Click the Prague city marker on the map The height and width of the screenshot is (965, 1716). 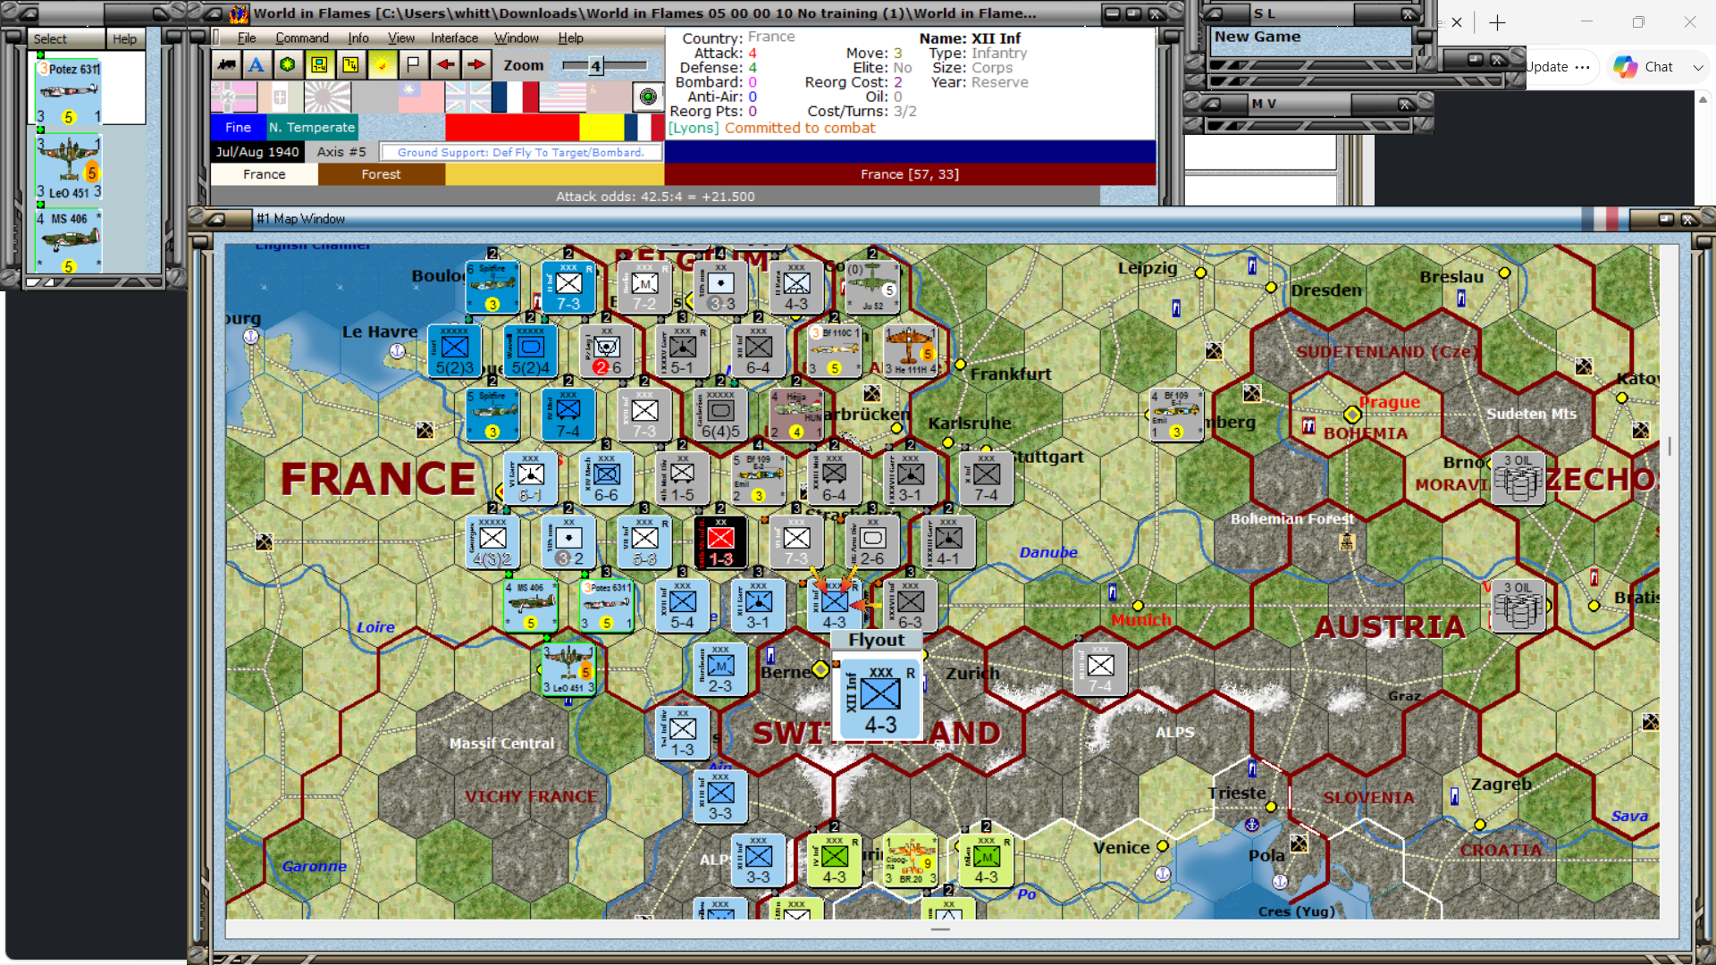point(1352,415)
